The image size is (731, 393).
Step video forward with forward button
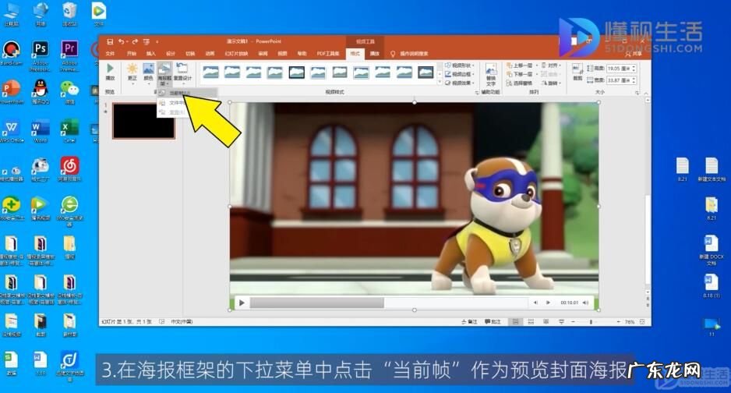[548, 303]
